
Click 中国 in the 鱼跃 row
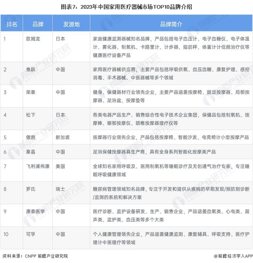60,69
